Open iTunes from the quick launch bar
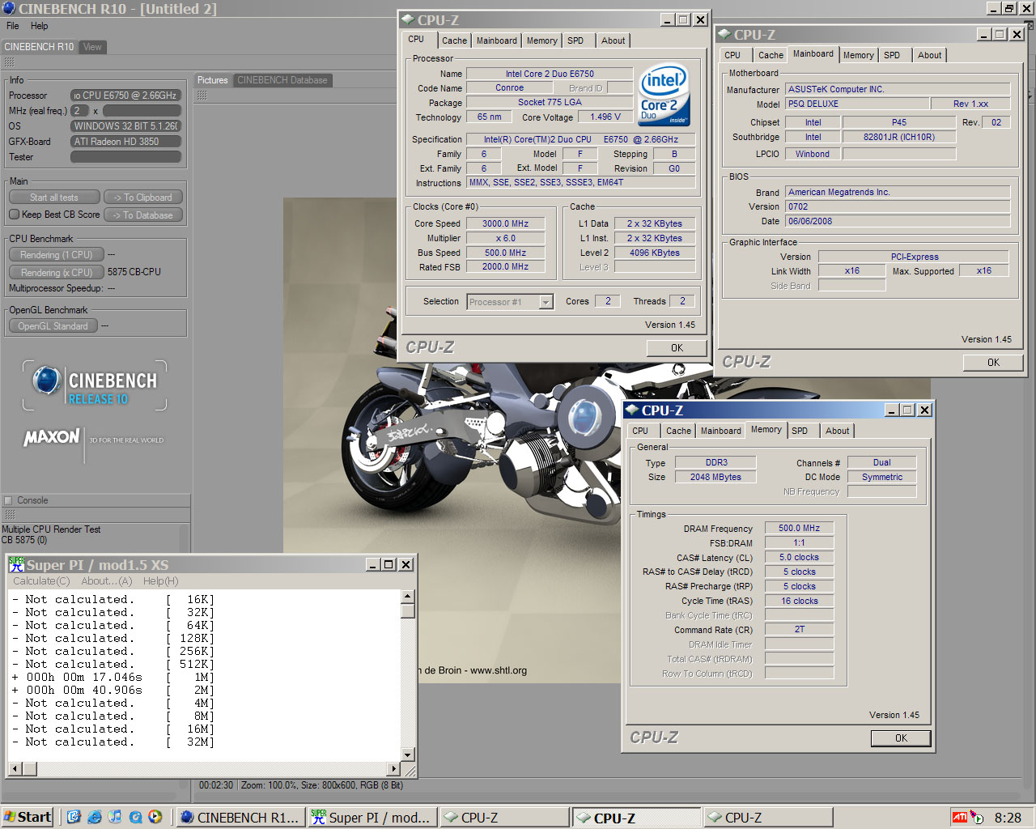The width and height of the screenshot is (1036, 829). 115,817
